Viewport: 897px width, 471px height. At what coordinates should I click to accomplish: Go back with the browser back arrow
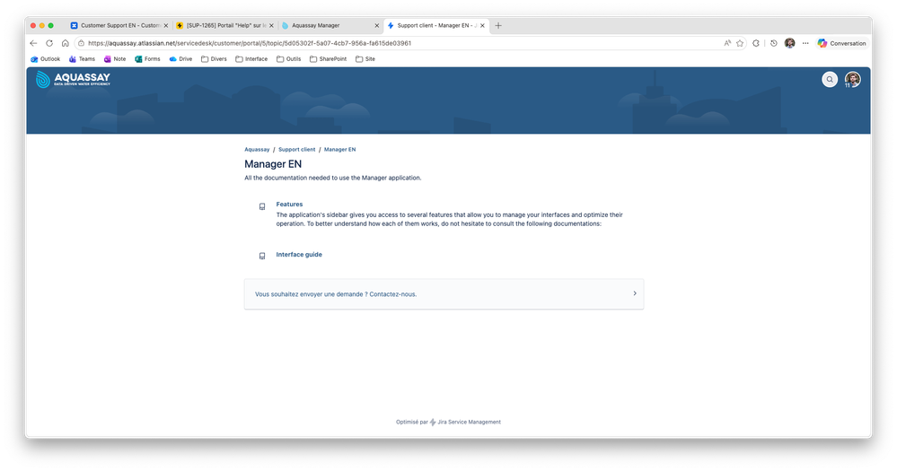pyautogui.click(x=33, y=43)
